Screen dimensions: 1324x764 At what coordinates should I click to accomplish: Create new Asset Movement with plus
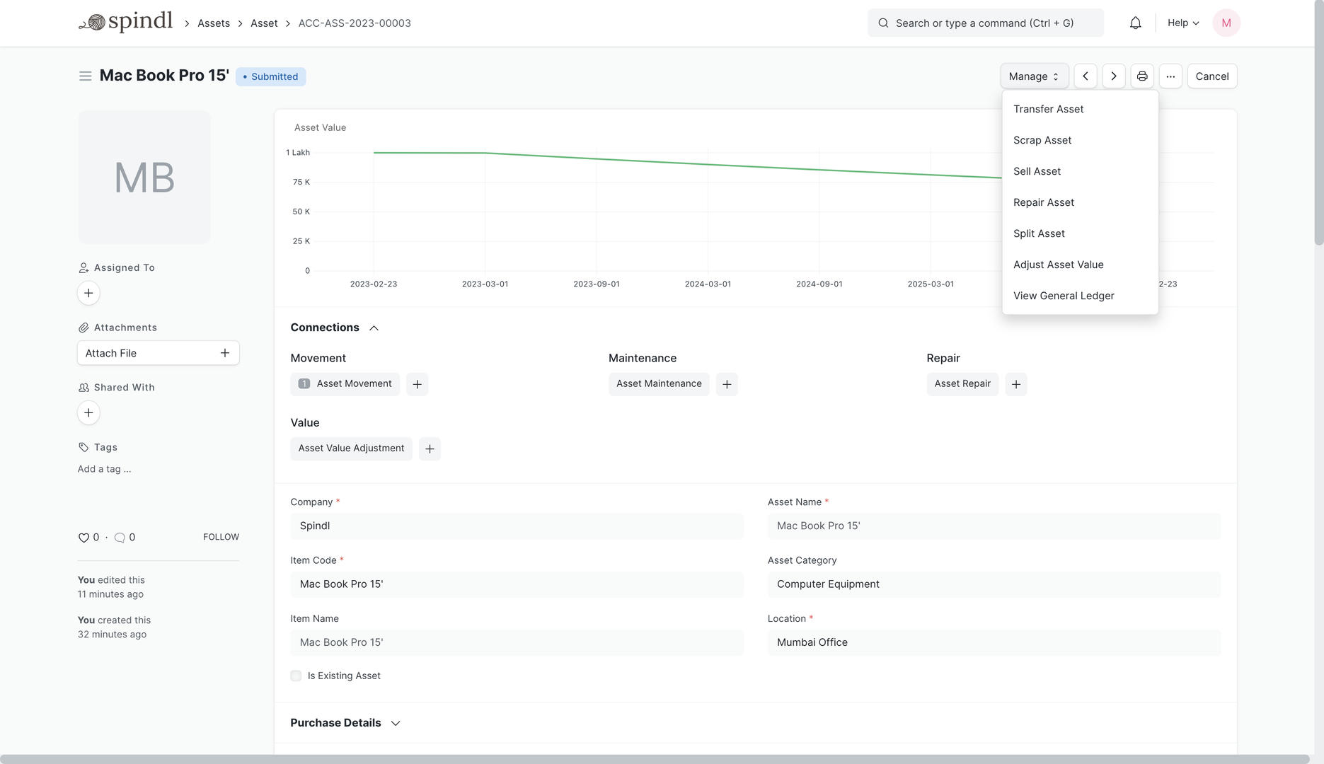tap(417, 384)
